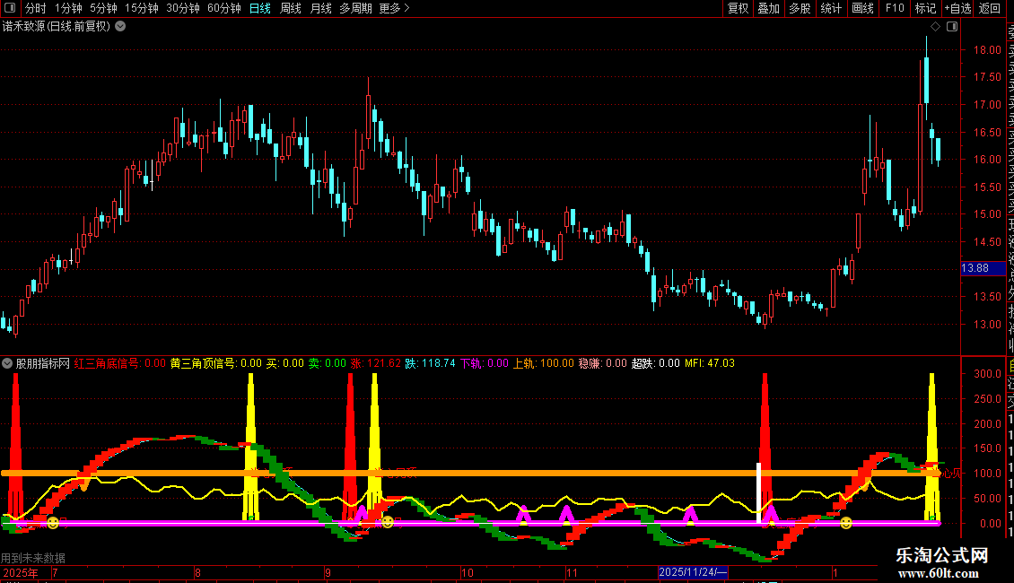
Task: Add stock via +自选 button
Action: click(957, 8)
